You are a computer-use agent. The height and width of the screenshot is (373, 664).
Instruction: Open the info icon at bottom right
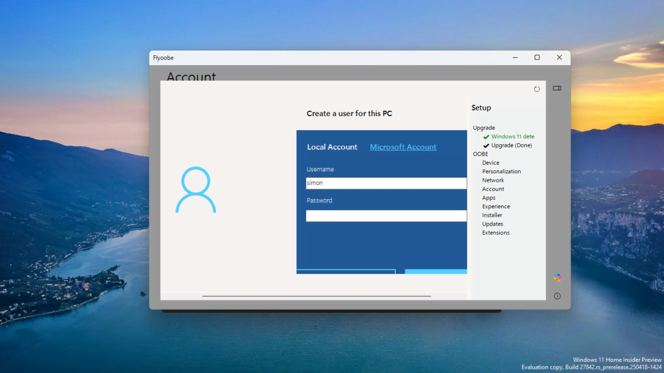[557, 296]
